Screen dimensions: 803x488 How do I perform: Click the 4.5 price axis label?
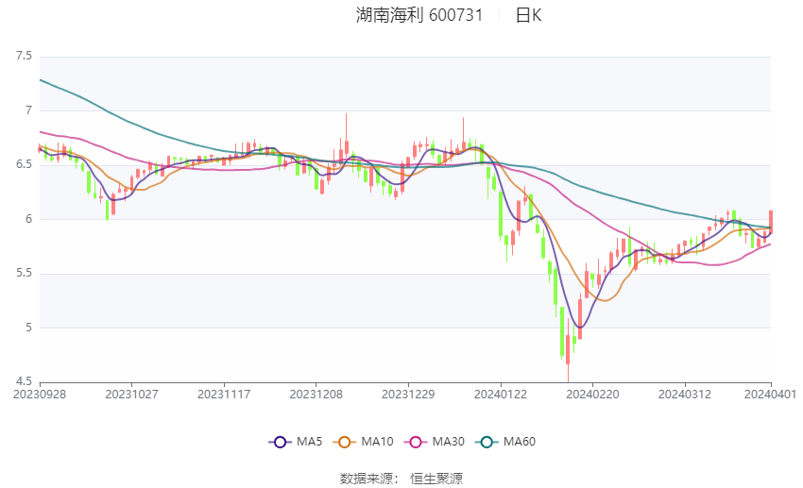click(24, 381)
